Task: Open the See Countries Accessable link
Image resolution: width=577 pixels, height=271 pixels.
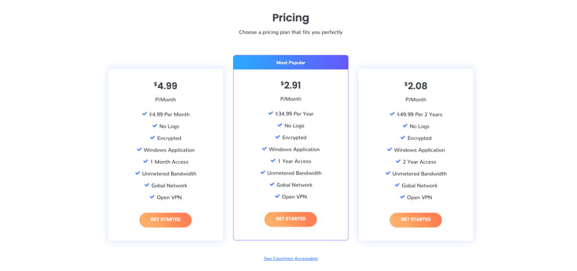Action: pos(291,259)
